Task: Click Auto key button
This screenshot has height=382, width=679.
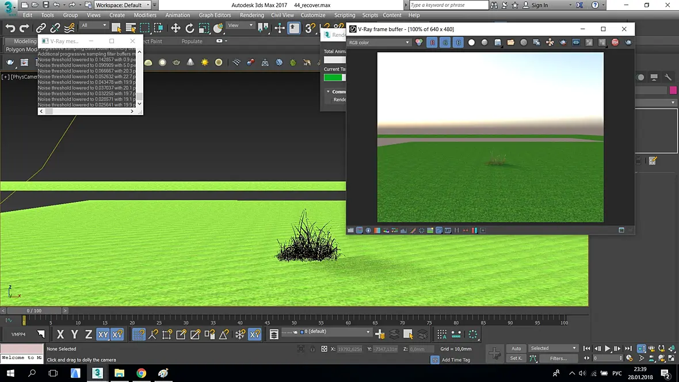Action: (516, 349)
